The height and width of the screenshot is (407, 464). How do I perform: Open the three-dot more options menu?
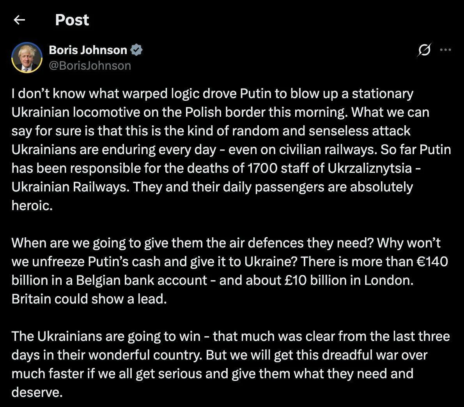tap(445, 50)
